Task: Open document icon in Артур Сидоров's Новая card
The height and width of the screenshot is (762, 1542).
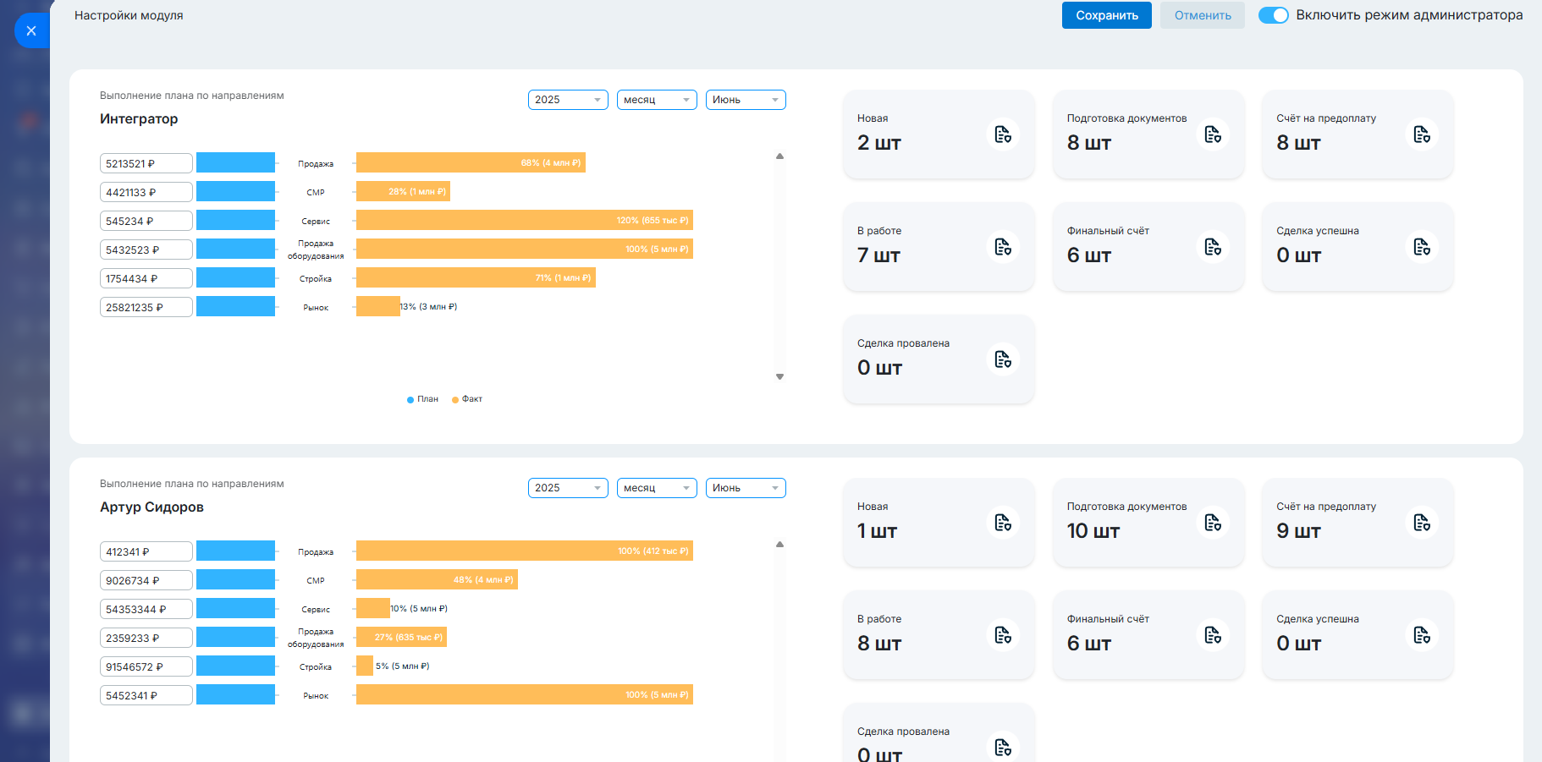Action: click(x=1003, y=523)
